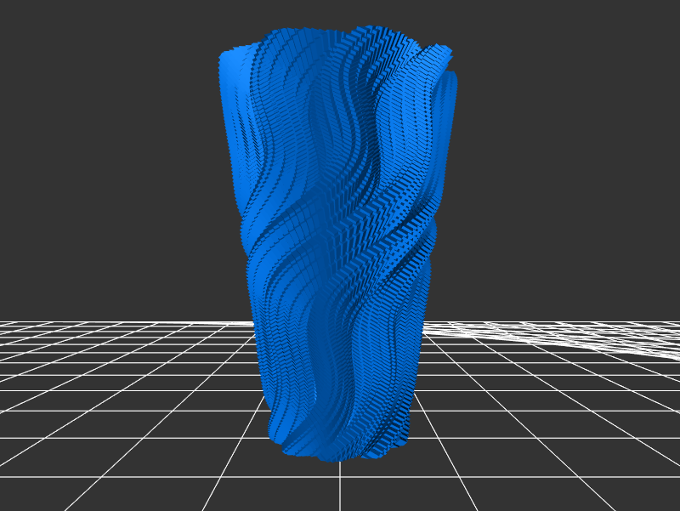680x511 pixels.
Task: Click the empty top left corner of viewport
Action: 13,13
